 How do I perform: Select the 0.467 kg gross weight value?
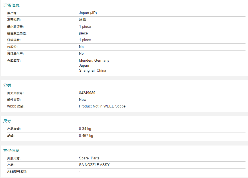(86, 136)
